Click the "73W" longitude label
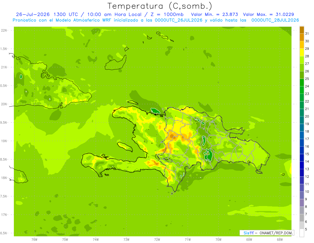The height and width of the screenshot is (243, 314). 126,239
